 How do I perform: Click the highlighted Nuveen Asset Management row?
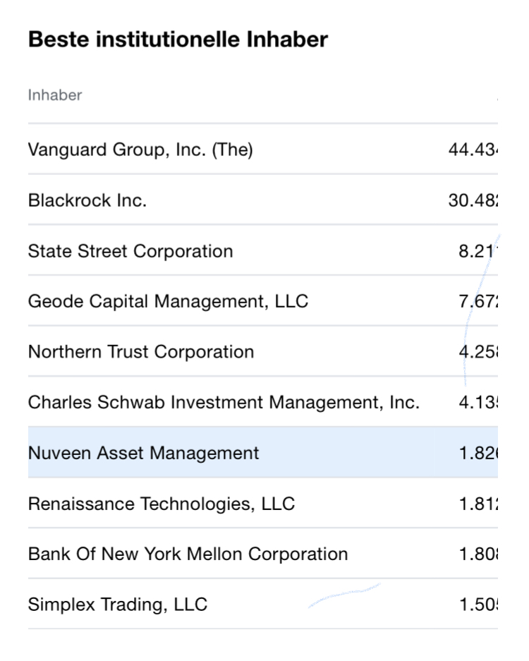144,453
